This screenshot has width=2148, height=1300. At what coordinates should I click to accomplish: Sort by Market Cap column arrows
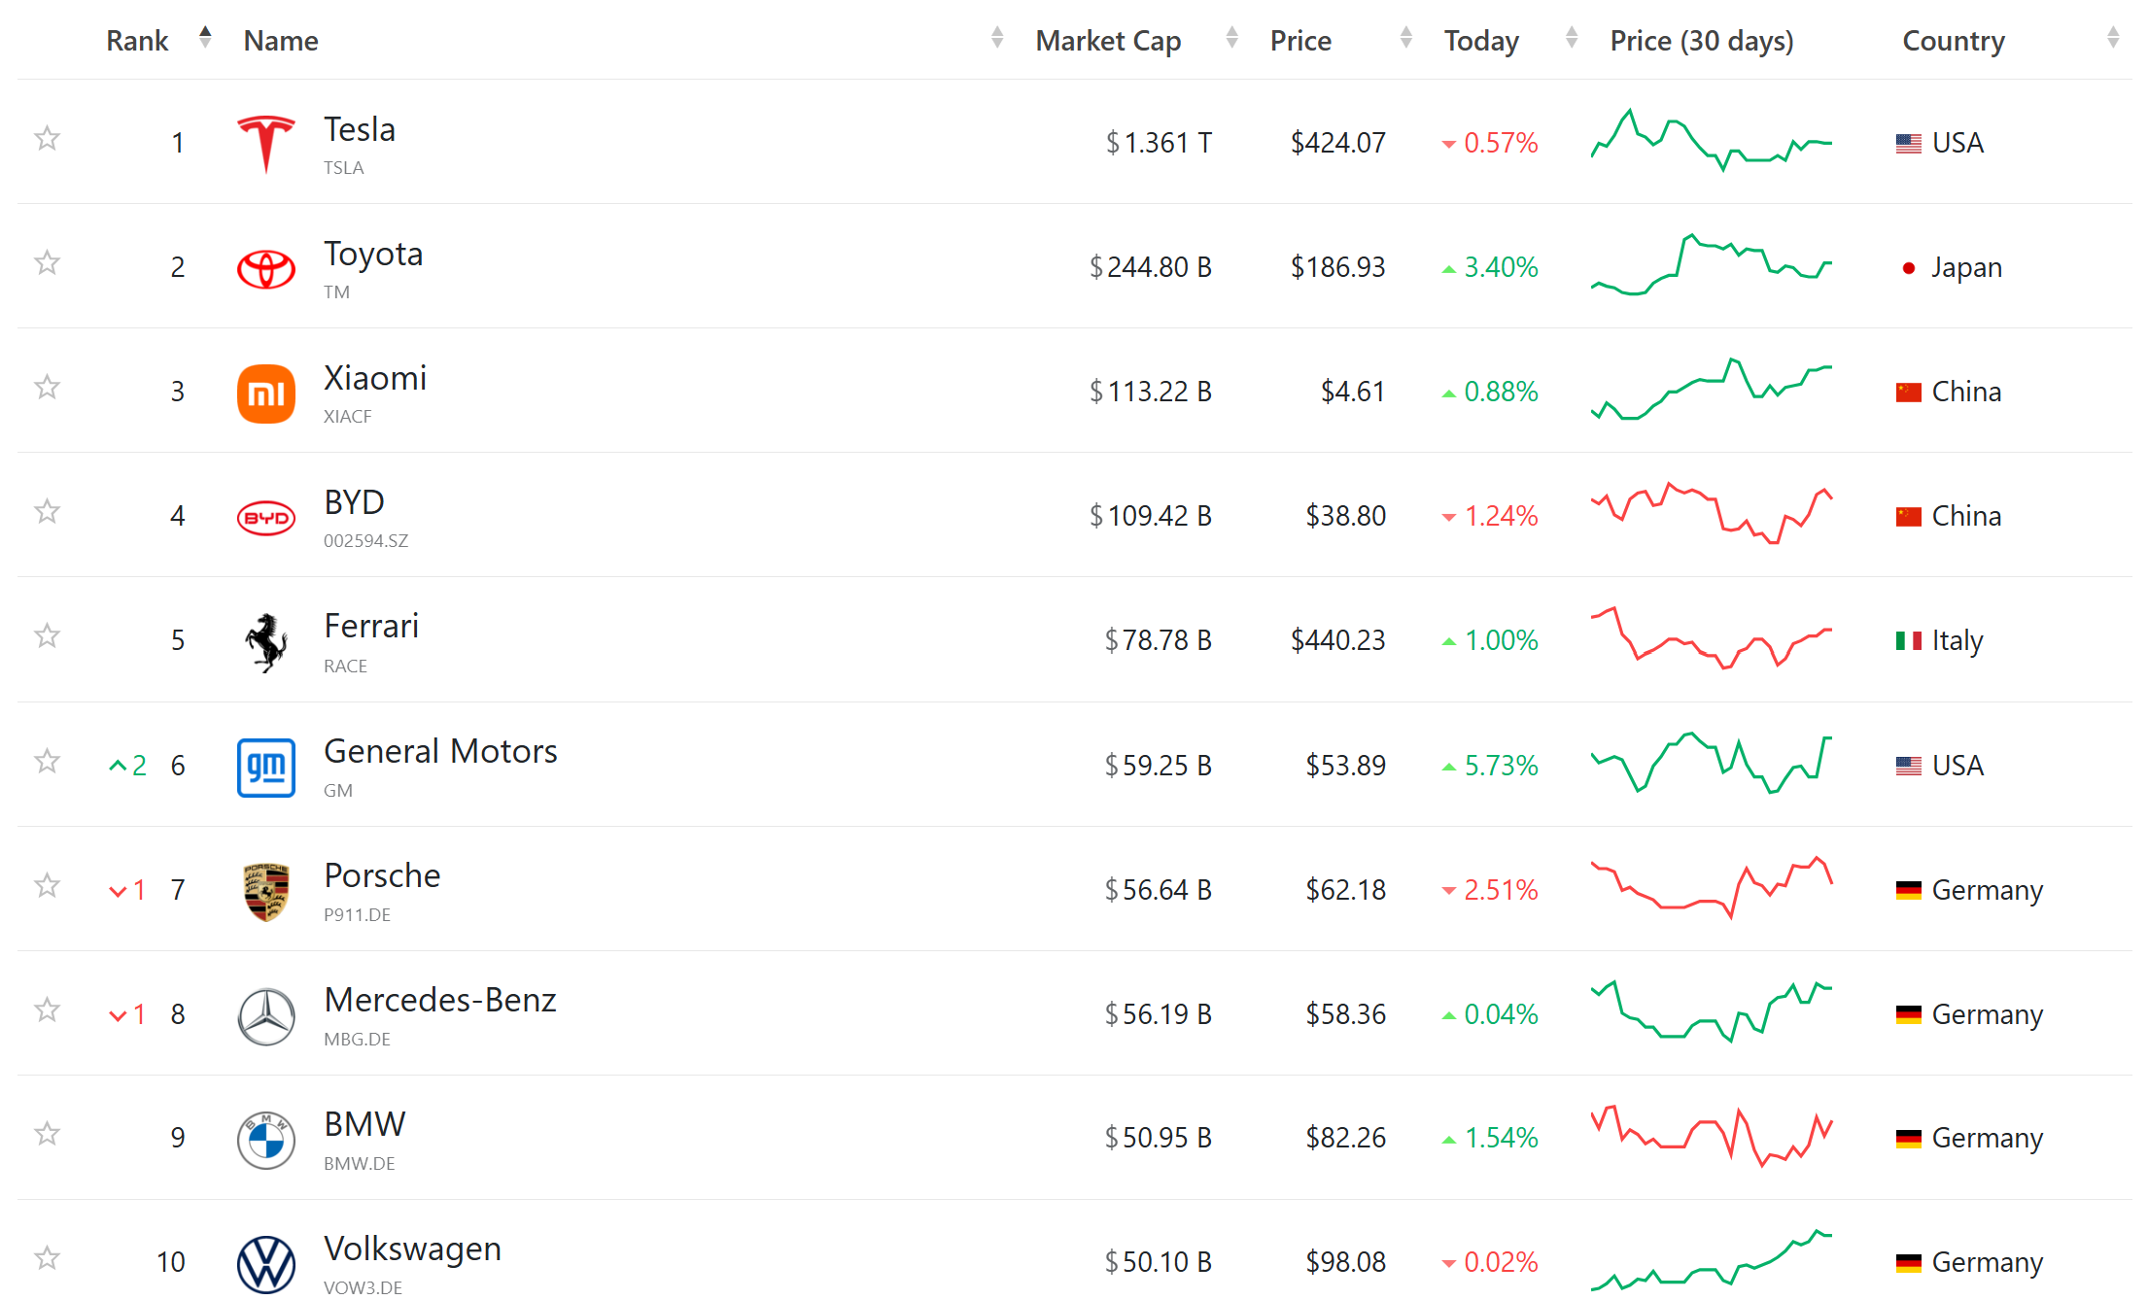coord(1231,39)
